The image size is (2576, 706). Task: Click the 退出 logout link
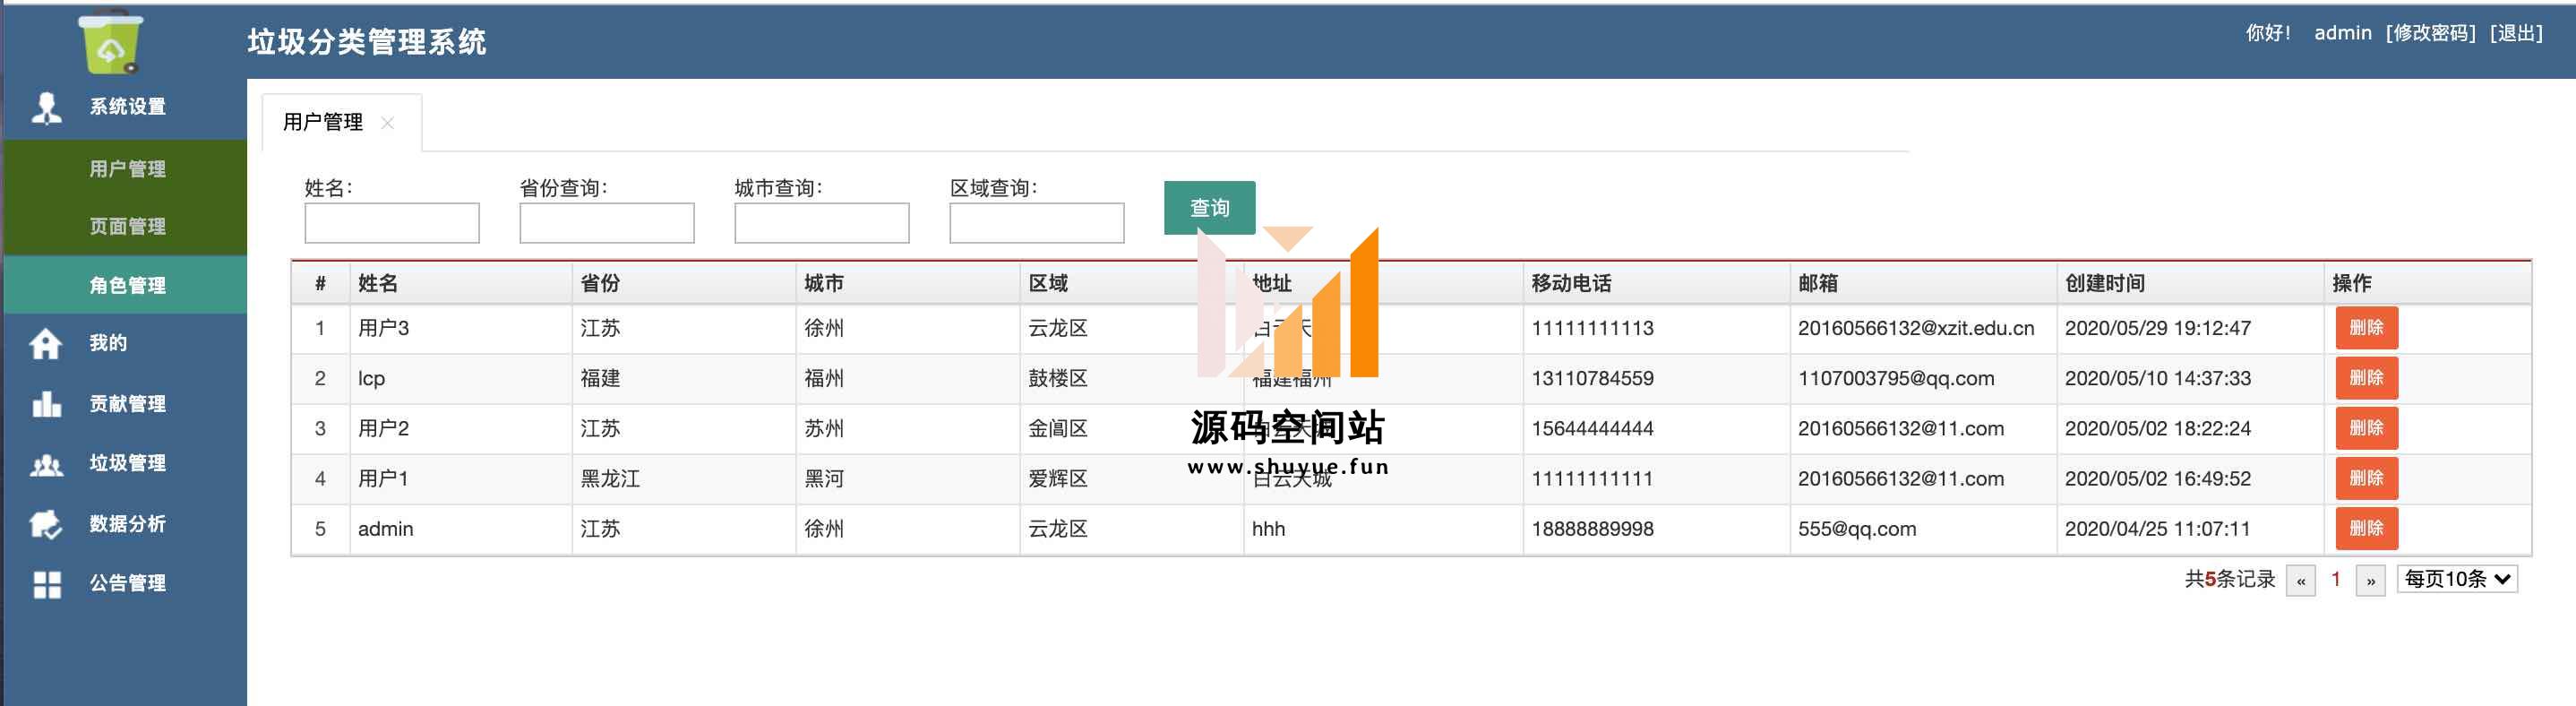point(2516,33)
